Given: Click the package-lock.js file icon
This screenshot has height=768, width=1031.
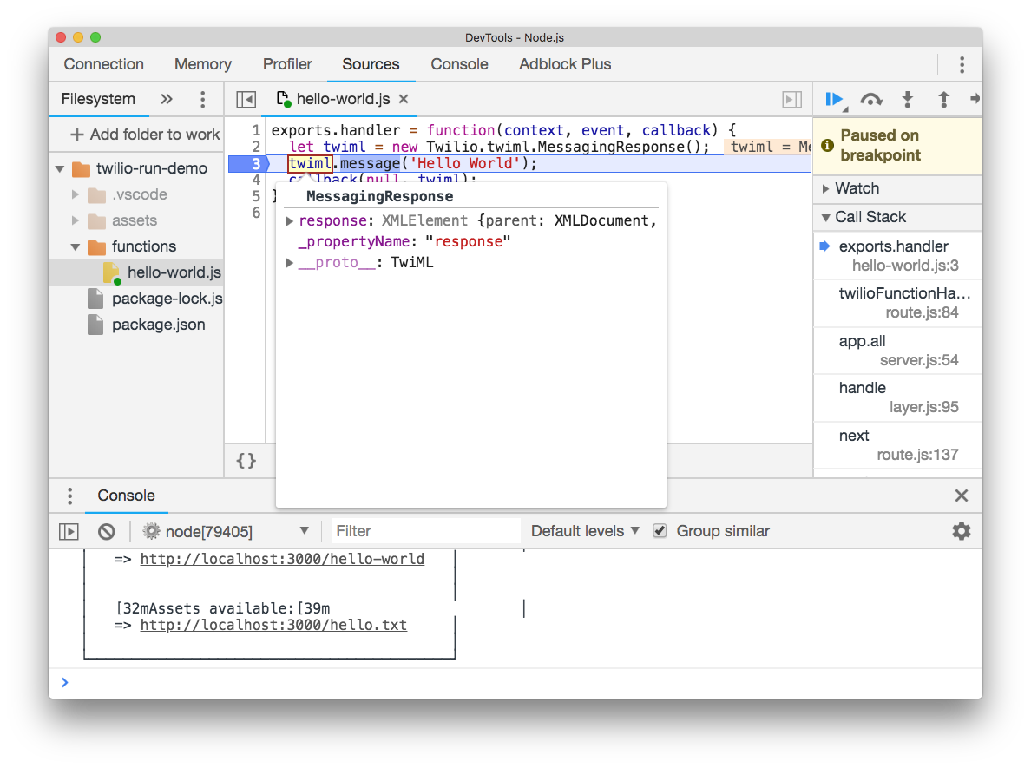Looking at the screenshot, I should (95, 299).
